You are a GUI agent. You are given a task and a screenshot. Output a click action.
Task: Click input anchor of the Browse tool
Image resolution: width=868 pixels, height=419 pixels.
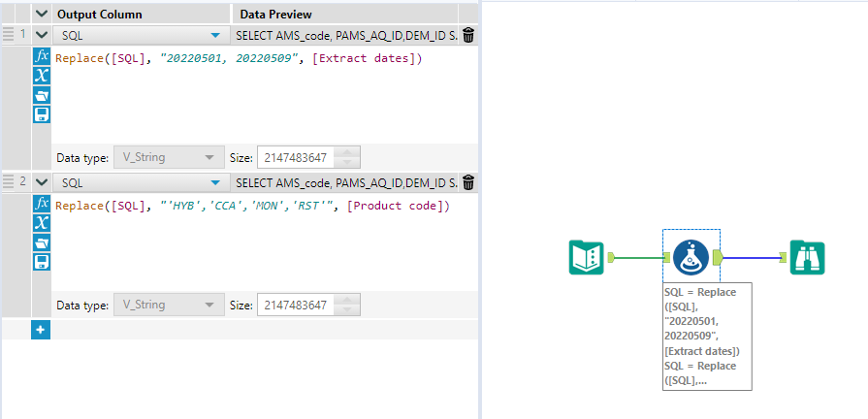tap(783, 257)
